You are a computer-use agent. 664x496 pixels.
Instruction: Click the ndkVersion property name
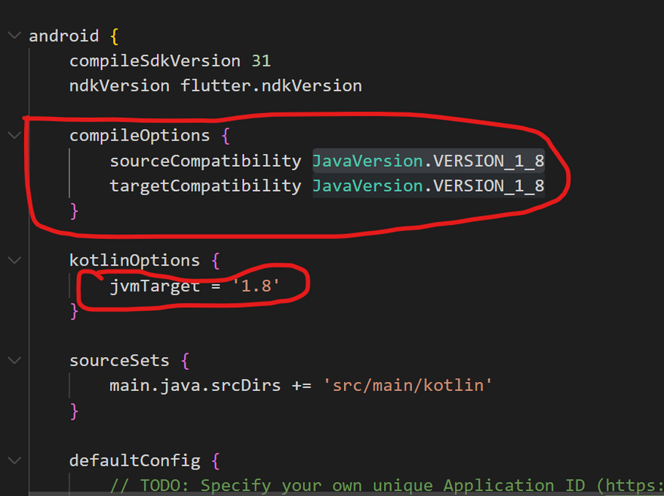coord(119,85)
